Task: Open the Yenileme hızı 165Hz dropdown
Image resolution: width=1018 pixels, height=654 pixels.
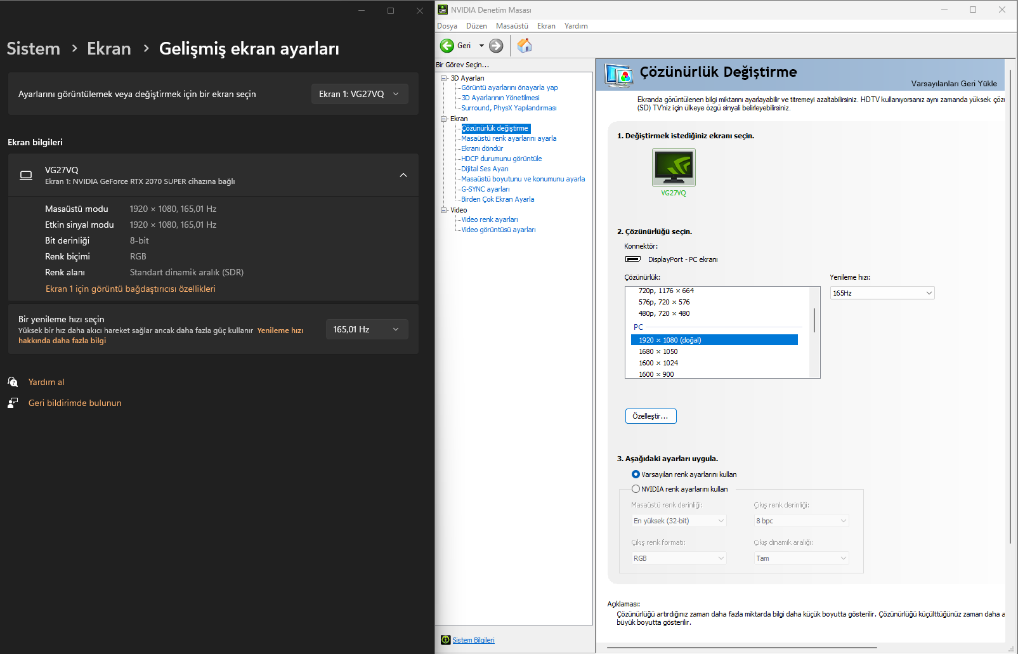Action: 882,293
